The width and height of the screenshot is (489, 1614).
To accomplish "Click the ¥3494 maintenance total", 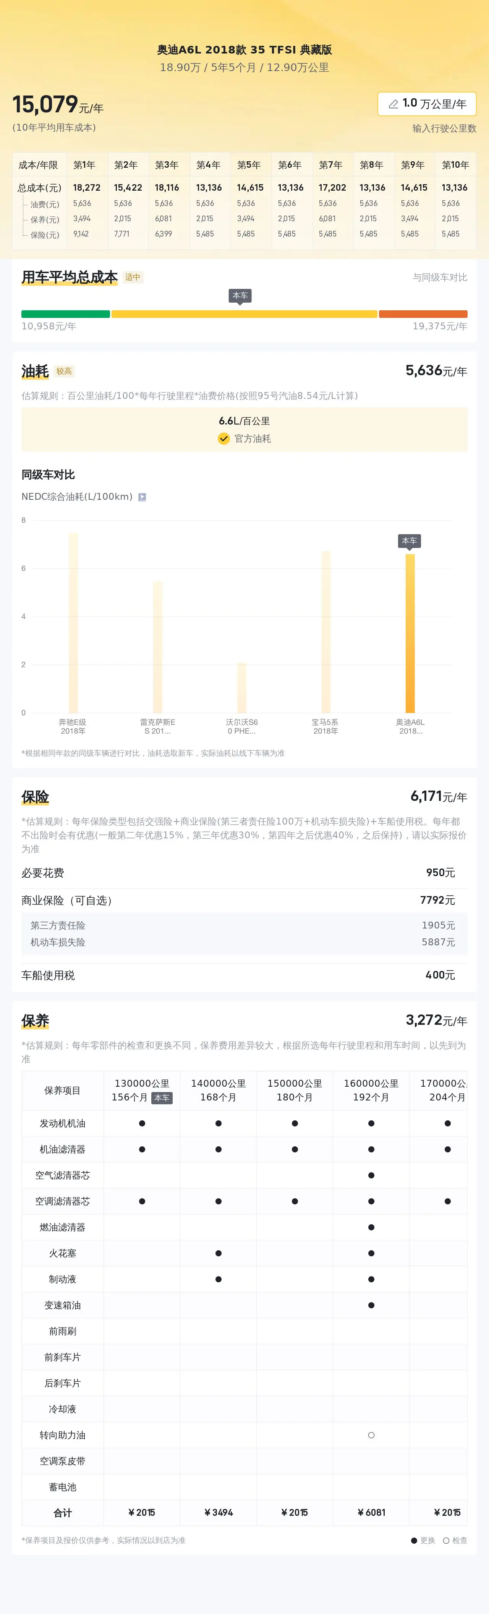I will pos(219,1512).
